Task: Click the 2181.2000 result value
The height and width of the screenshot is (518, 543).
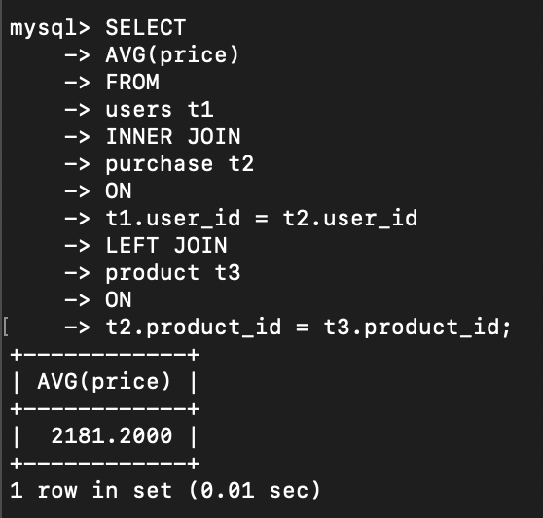Action: (112, 435)
